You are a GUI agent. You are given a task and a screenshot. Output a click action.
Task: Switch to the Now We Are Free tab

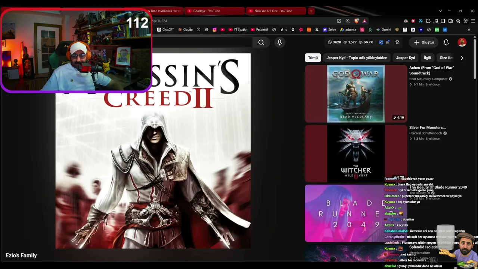(276, 11)
